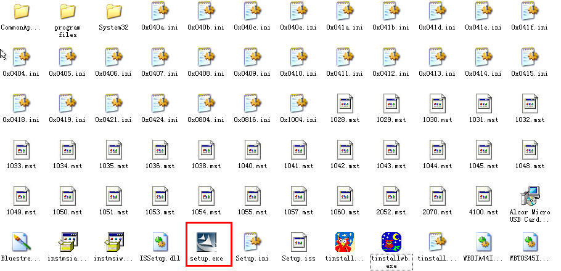Click the tinstall... settings file icon
The height and width of the screenshot is (271, 561).
[438, 242]
